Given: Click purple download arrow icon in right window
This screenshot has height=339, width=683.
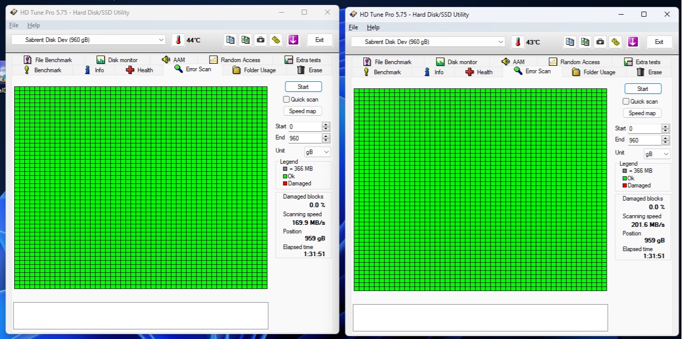Looking at the screenshot, I should [x=633, y=42].
